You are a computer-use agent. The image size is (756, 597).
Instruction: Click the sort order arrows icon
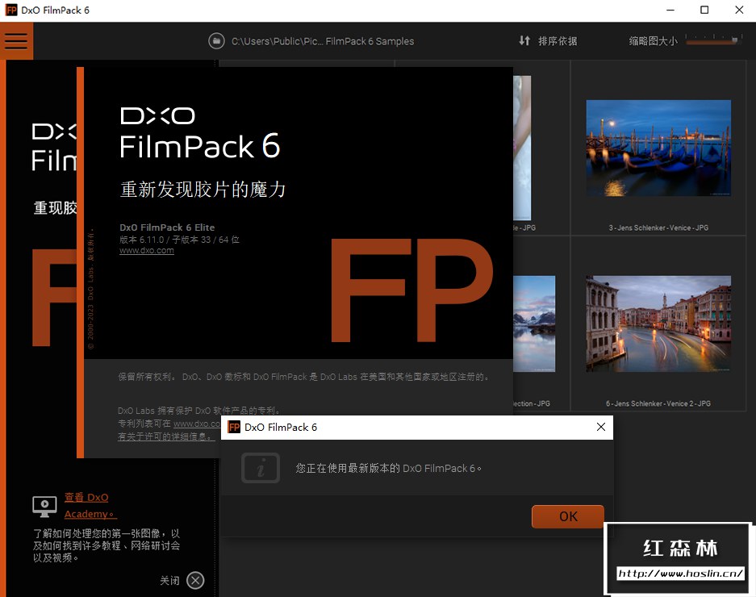(524, 40)
